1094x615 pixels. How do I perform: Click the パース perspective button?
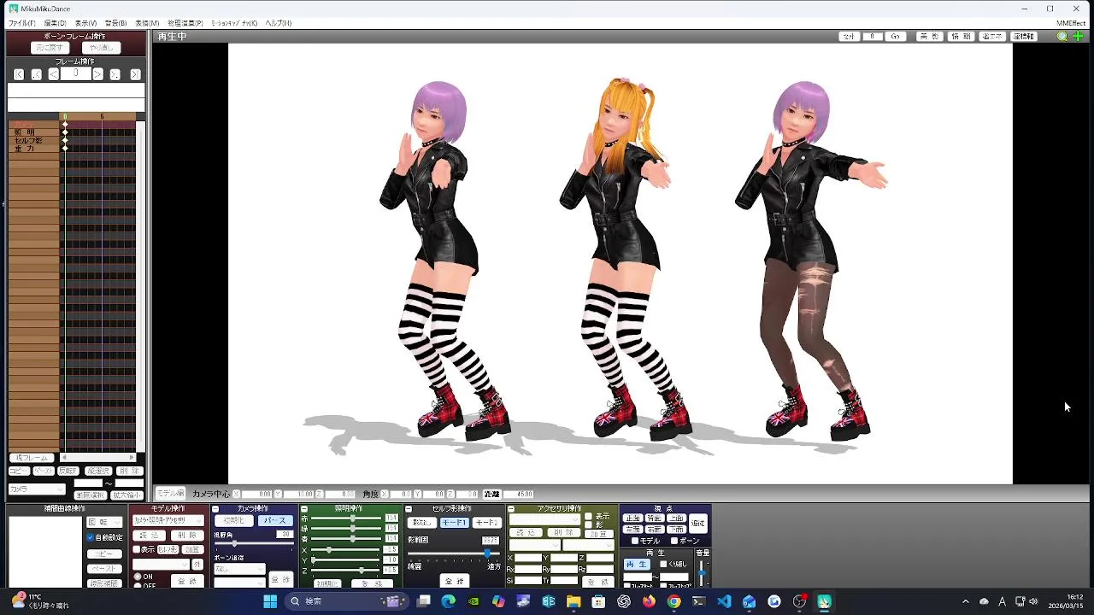coord(275,520)
